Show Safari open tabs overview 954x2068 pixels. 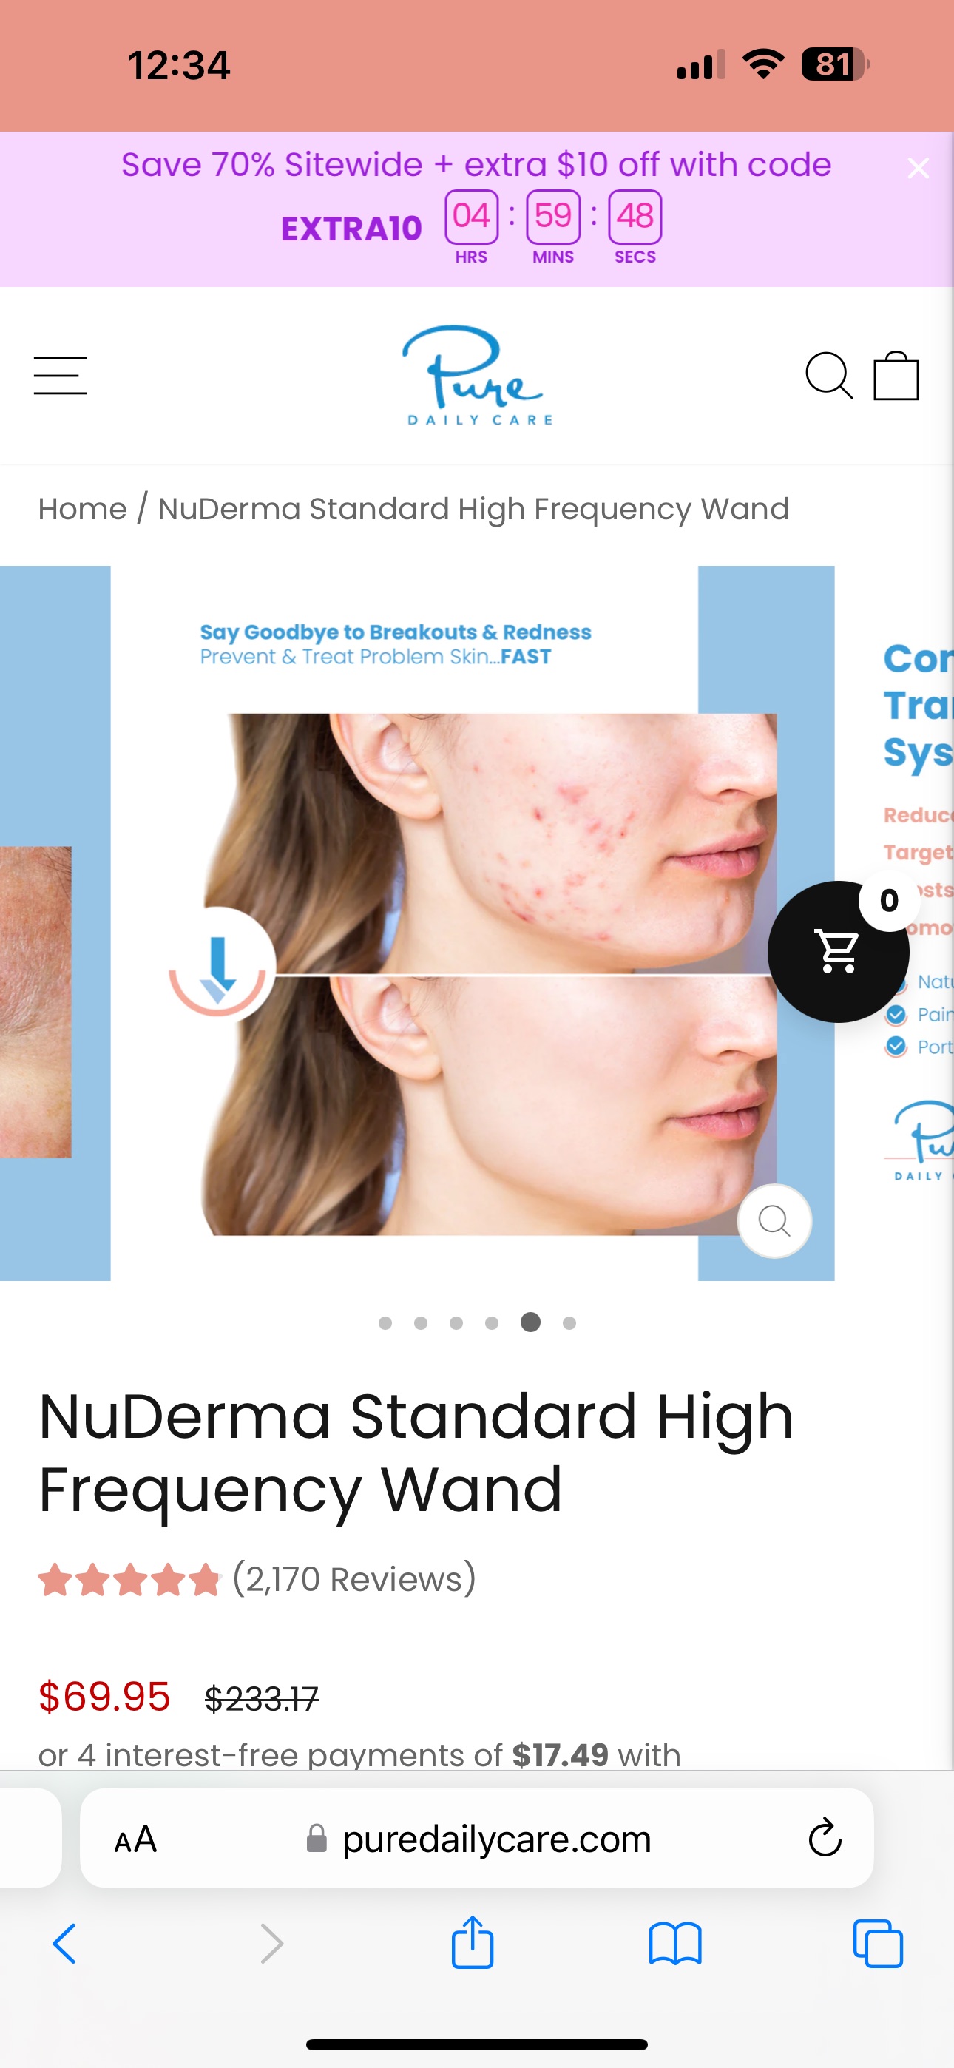(x=878, y=1944)
